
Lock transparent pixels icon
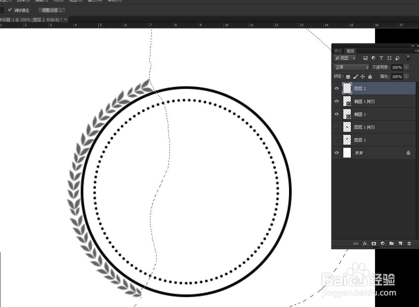pos(348,77)
